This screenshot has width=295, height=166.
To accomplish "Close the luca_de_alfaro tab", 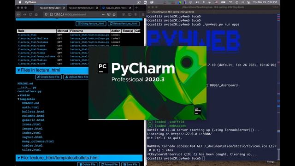I will pyautogui.click(x=130, y=8).
